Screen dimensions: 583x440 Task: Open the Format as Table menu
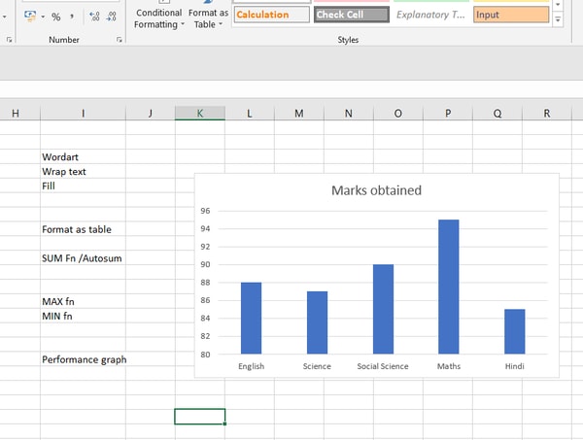pos(208,17)
